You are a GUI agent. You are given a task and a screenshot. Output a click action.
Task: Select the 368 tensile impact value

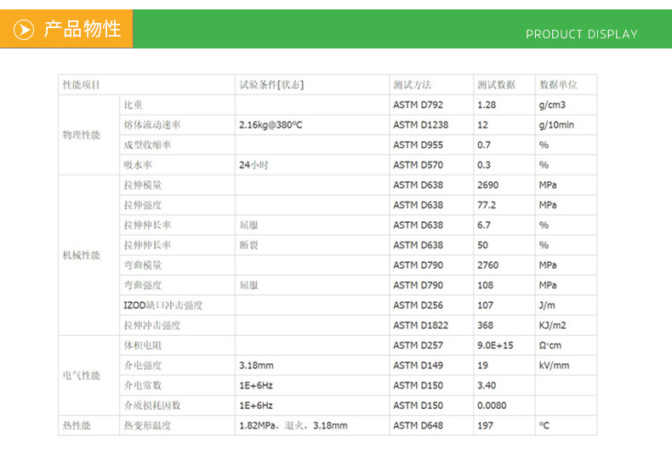pyautogui.click(x=485, y=326)
